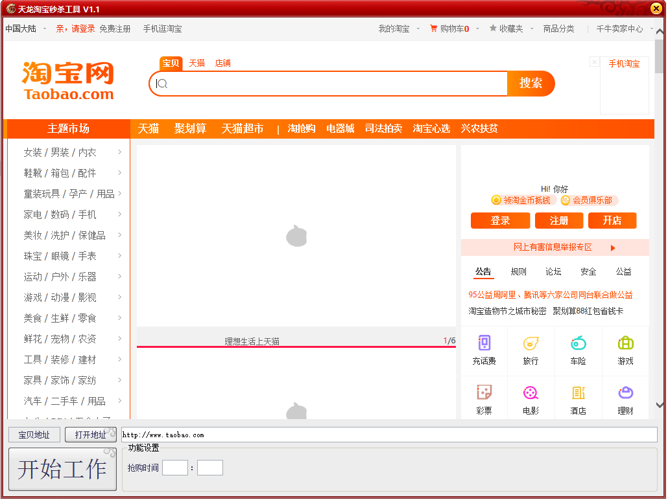Open the 公告 announcements tab
This screenshot has width=668, height=502.
click(x=483, y=271)
